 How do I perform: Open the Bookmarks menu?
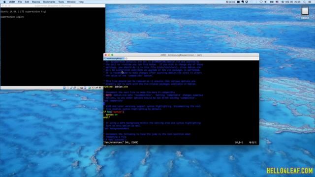click(x=49, y=2)
